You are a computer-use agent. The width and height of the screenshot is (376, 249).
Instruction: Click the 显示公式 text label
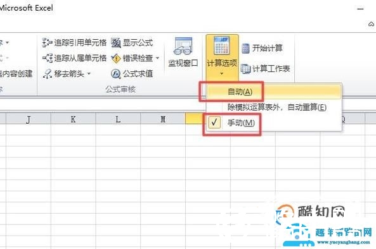(138, 43)
